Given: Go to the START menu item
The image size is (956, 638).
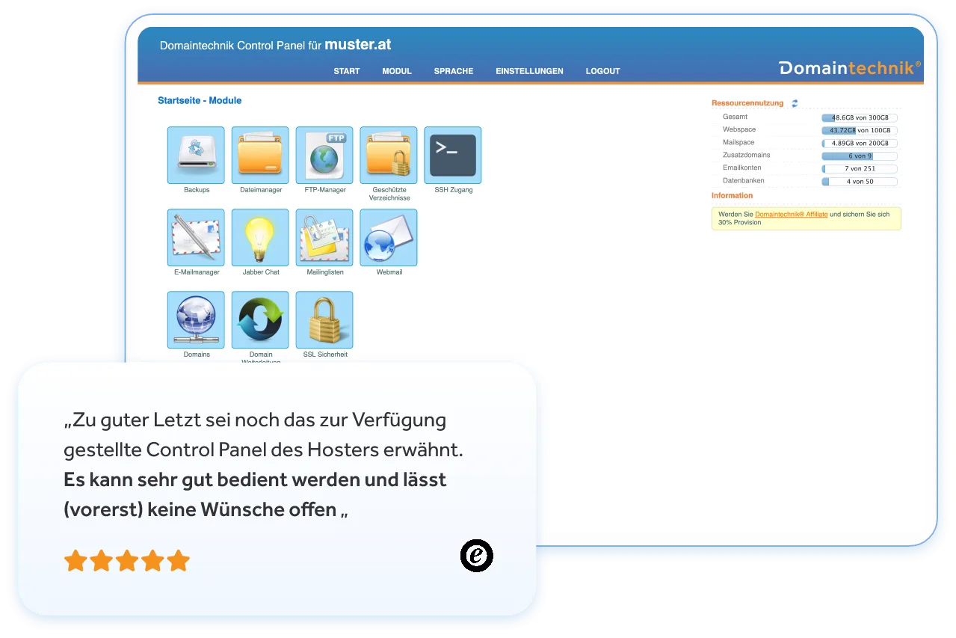Looking at the screenshot, I should pos(347,71).
